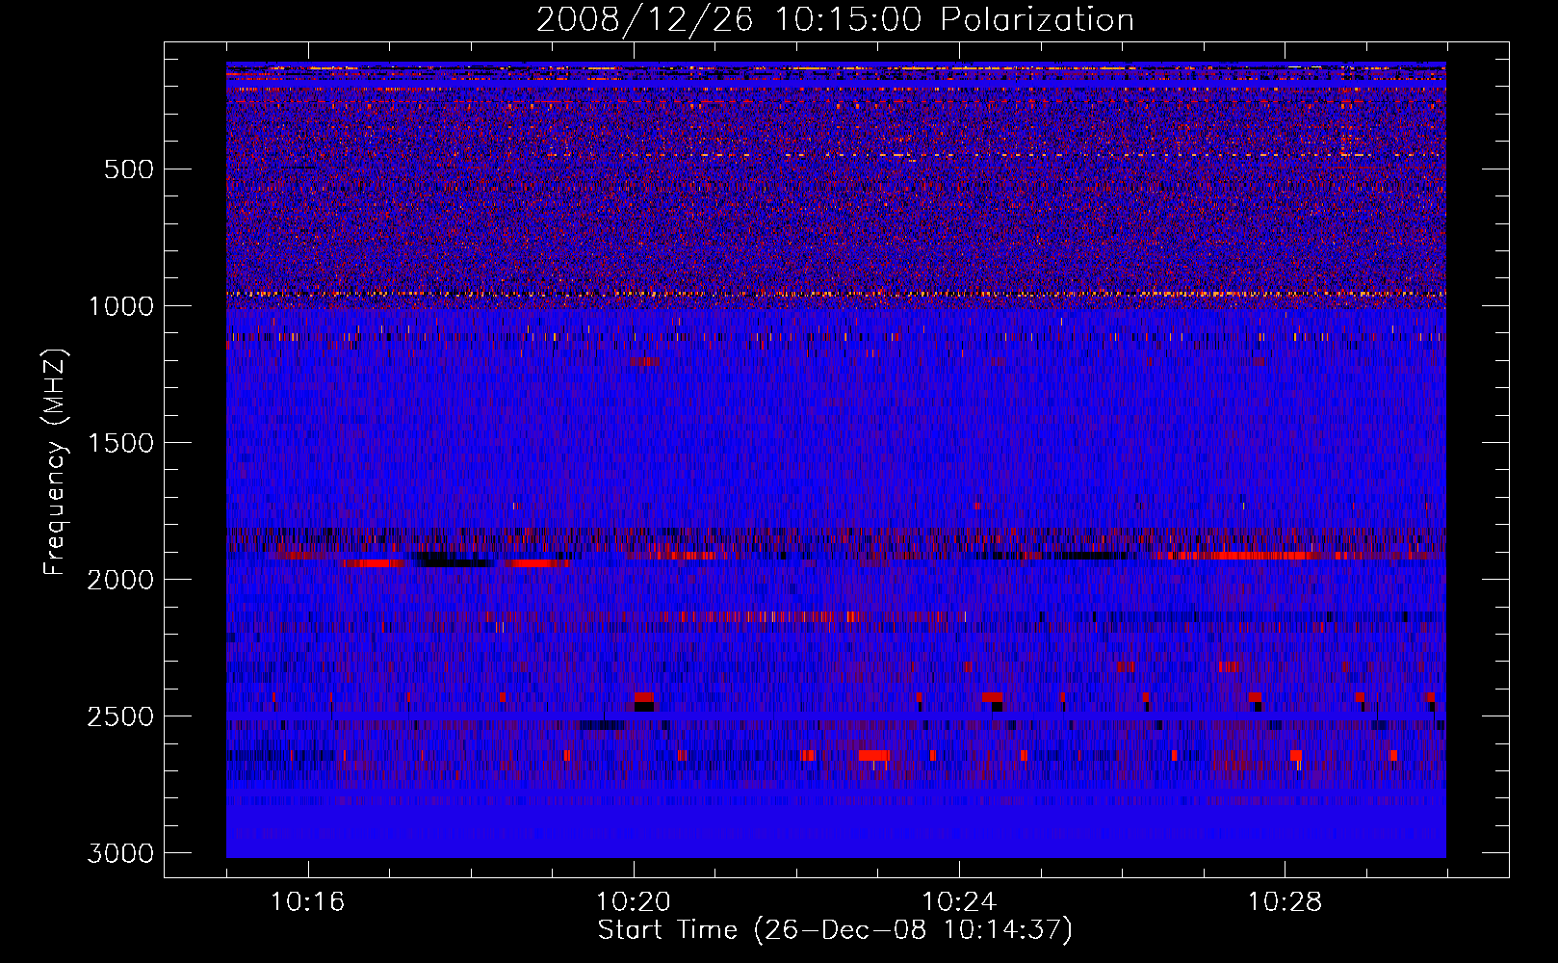The height and width of the screenshot is (963, 1558).
Task: Click the 500 frequency tick label
Action: click(129, 169)
